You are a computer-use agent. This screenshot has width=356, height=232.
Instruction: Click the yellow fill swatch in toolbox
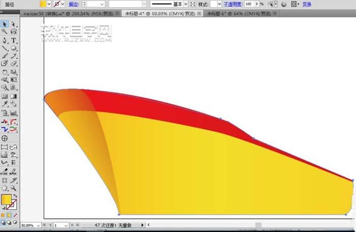click(6, 199)
